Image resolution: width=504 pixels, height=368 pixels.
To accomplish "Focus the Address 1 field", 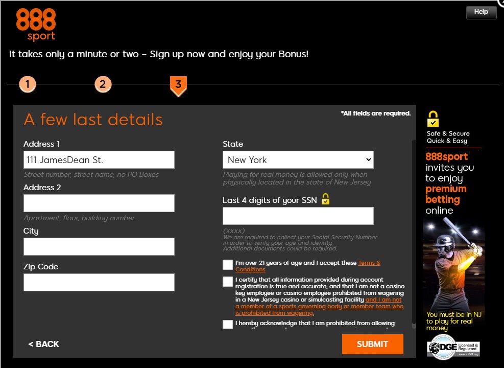I will point(99,160).
